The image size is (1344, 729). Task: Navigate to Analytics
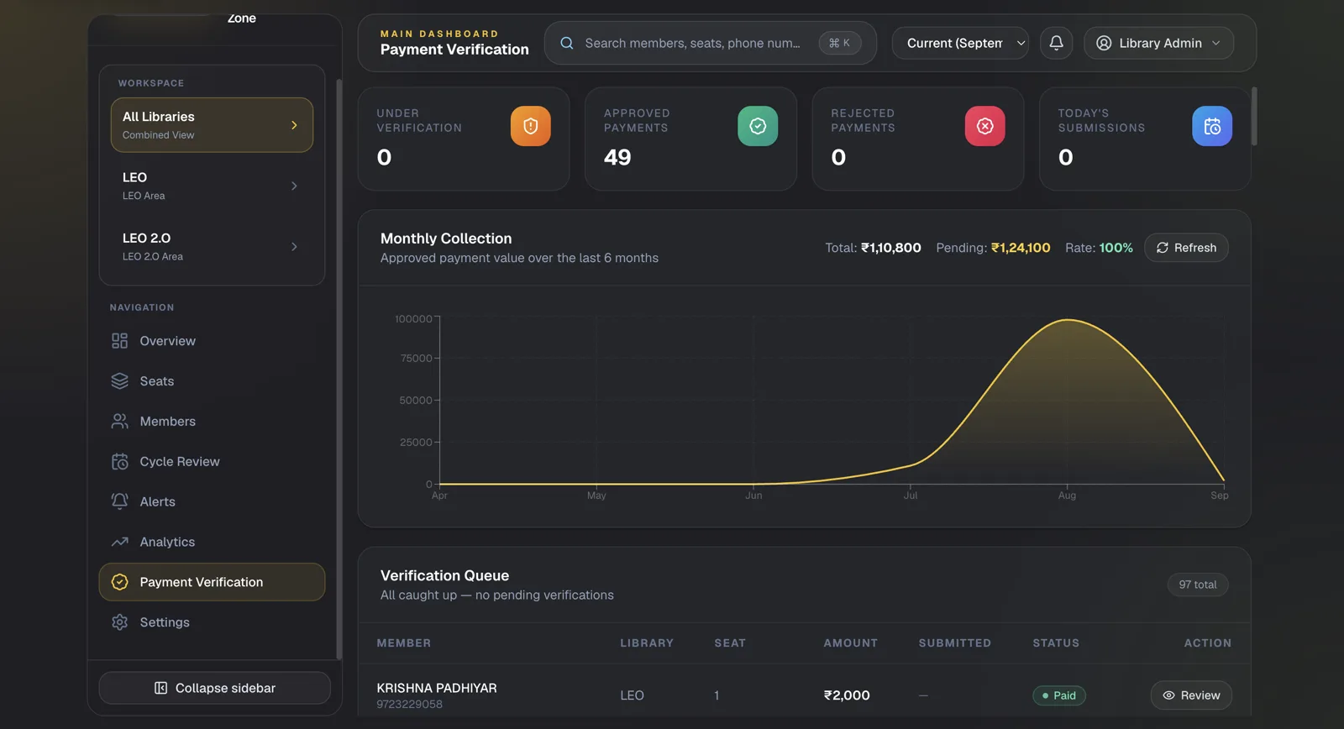pyautogui.click(x=212, y=542)
